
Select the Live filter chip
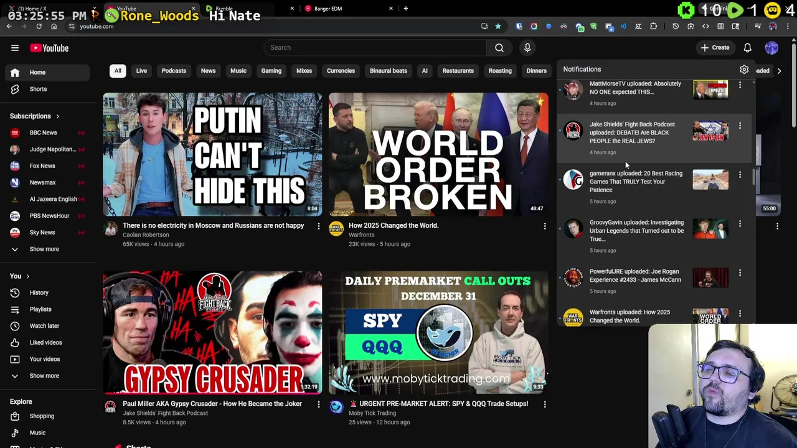coord(141,71)
